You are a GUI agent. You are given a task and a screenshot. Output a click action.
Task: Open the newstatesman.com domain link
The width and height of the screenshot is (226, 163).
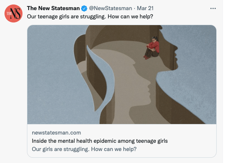[x=56, y=133]
